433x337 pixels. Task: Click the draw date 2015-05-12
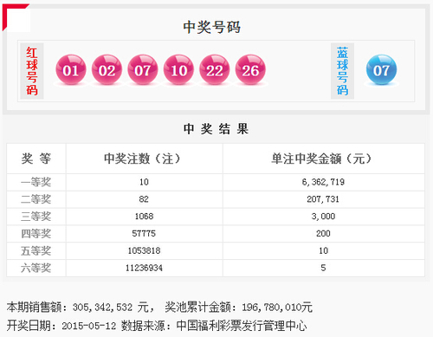click(x=89, y=326)
